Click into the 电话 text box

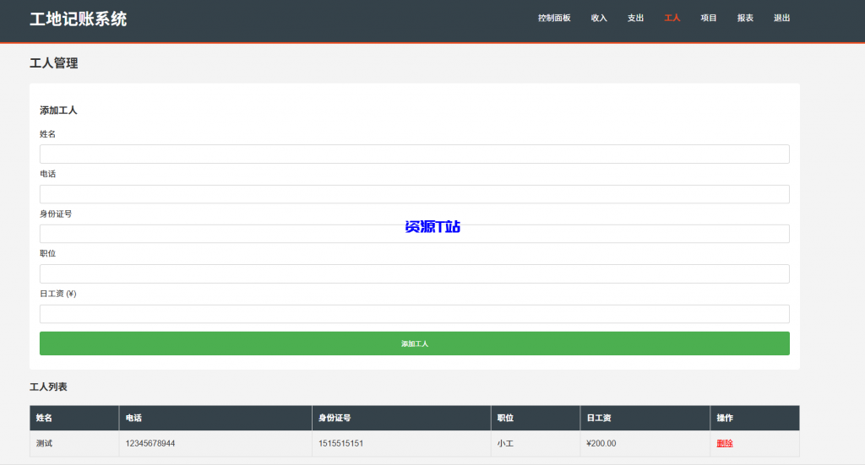414,194
